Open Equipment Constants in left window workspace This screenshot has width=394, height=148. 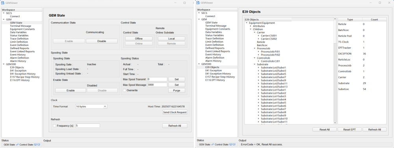point(22,29)
